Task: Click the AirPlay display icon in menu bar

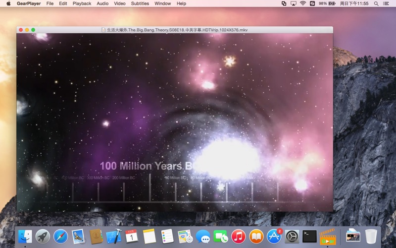Action: point(293,3)
